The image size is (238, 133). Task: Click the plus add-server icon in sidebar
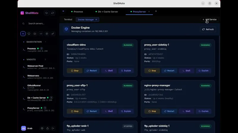click(23, 34)
